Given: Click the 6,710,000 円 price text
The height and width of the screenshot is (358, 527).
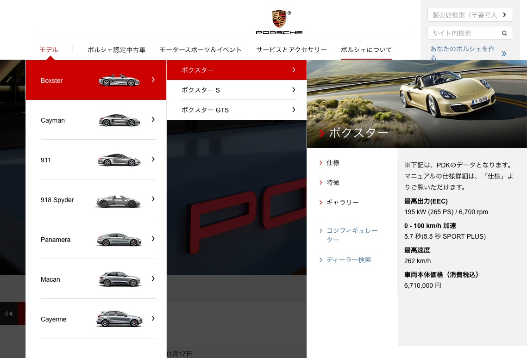Looking at the screenshot, I should click(x=422, y=285).
